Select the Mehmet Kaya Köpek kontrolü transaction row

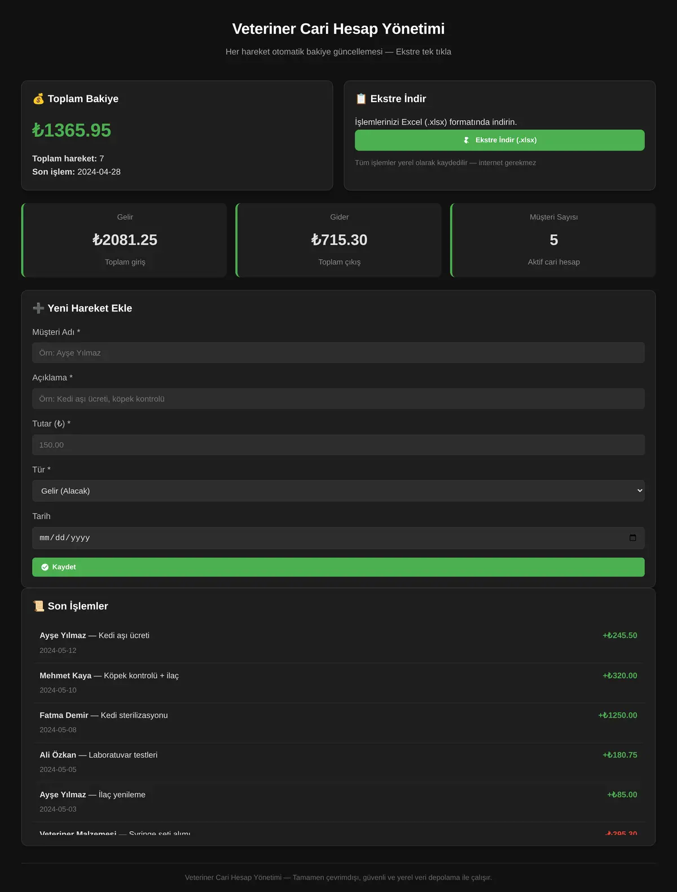pos(338,683)
